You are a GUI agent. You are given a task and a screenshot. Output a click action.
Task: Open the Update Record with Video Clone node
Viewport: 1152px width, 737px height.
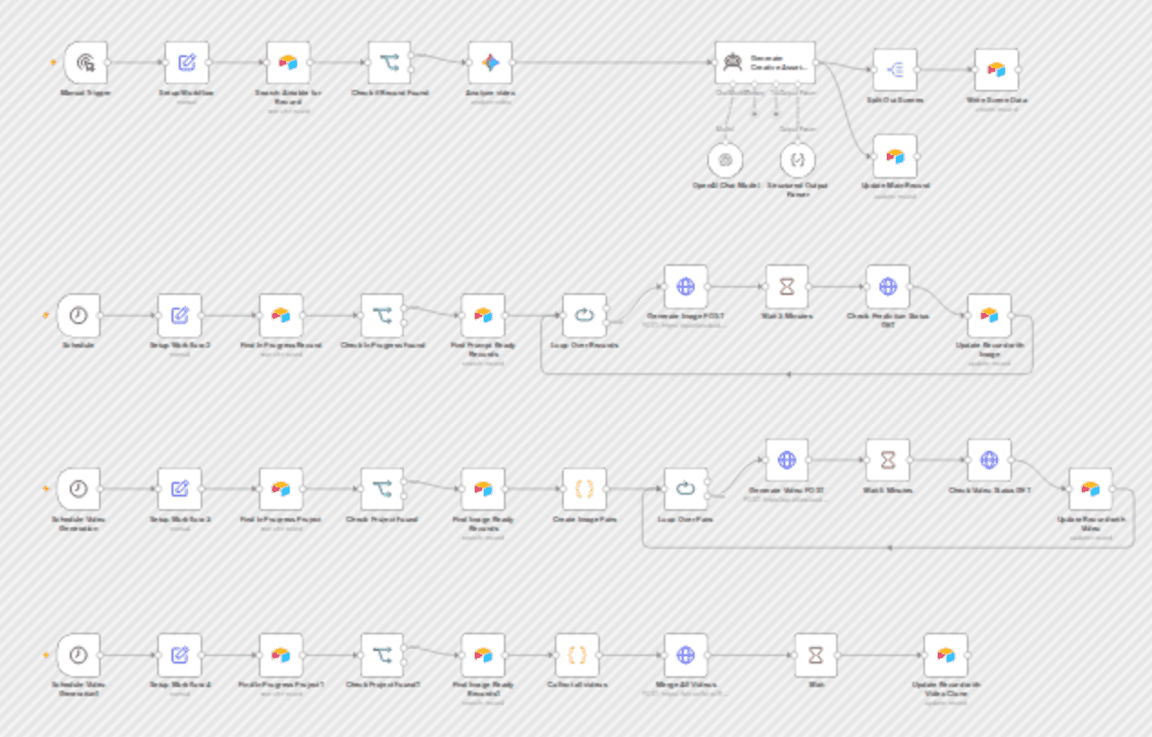[946, 655]
